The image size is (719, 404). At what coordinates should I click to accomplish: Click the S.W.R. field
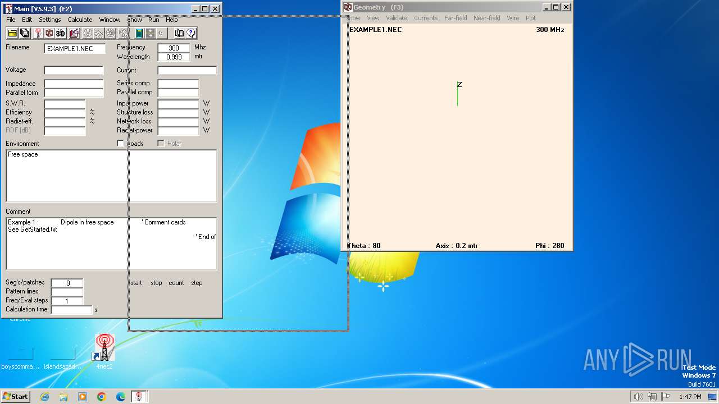click(65, 104)
